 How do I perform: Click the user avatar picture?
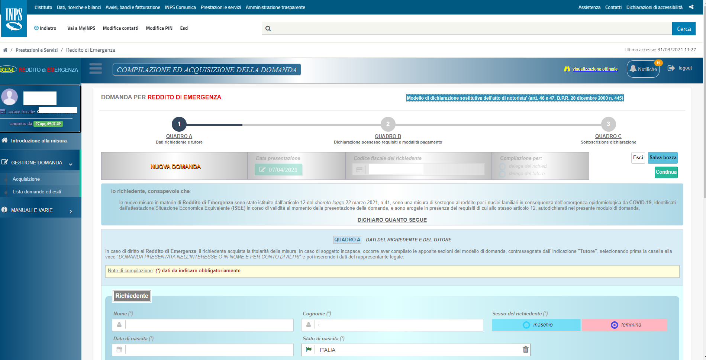point(10,97)
